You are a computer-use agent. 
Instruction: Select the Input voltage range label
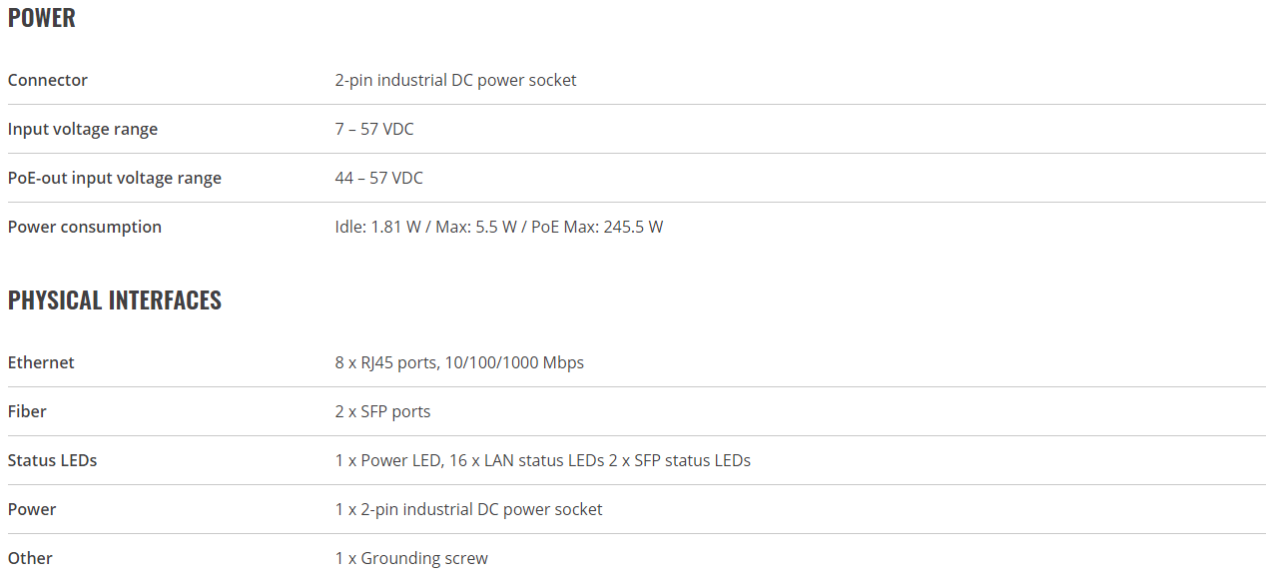tap(83, 129)
